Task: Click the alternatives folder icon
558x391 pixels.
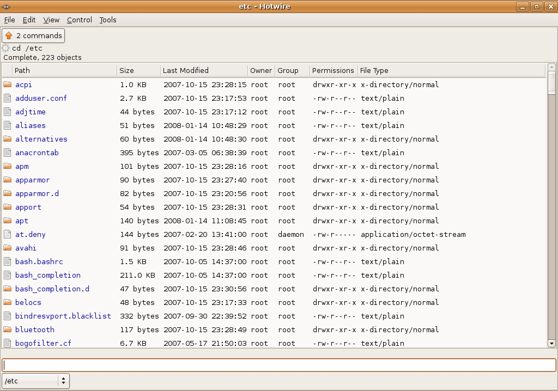Action: click(8, 139)
